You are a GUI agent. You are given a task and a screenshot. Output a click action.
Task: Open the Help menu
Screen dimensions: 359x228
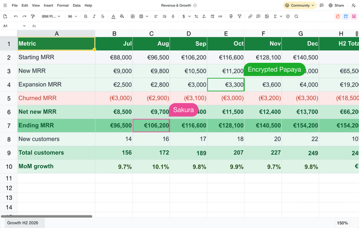tap(88, 5)
